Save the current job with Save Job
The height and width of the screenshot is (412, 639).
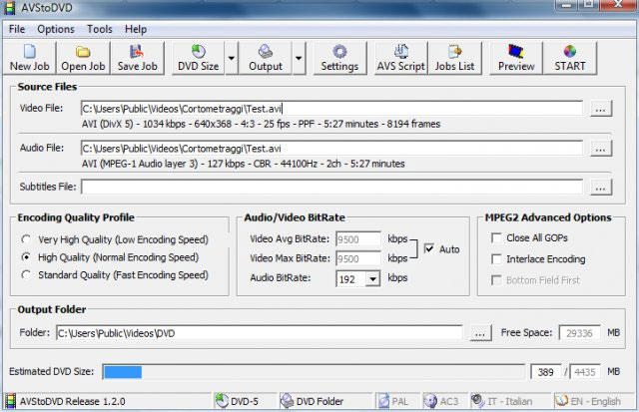[138, 58]
